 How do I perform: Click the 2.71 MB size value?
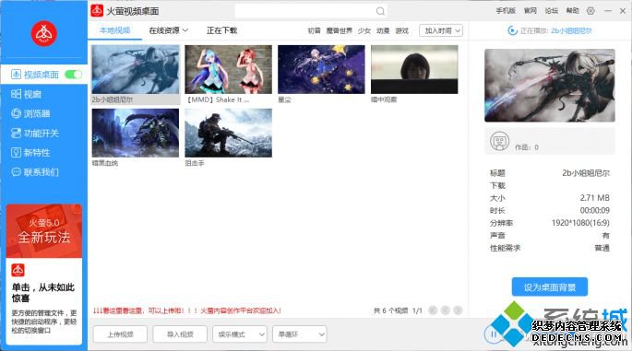(x=595, y=198)
